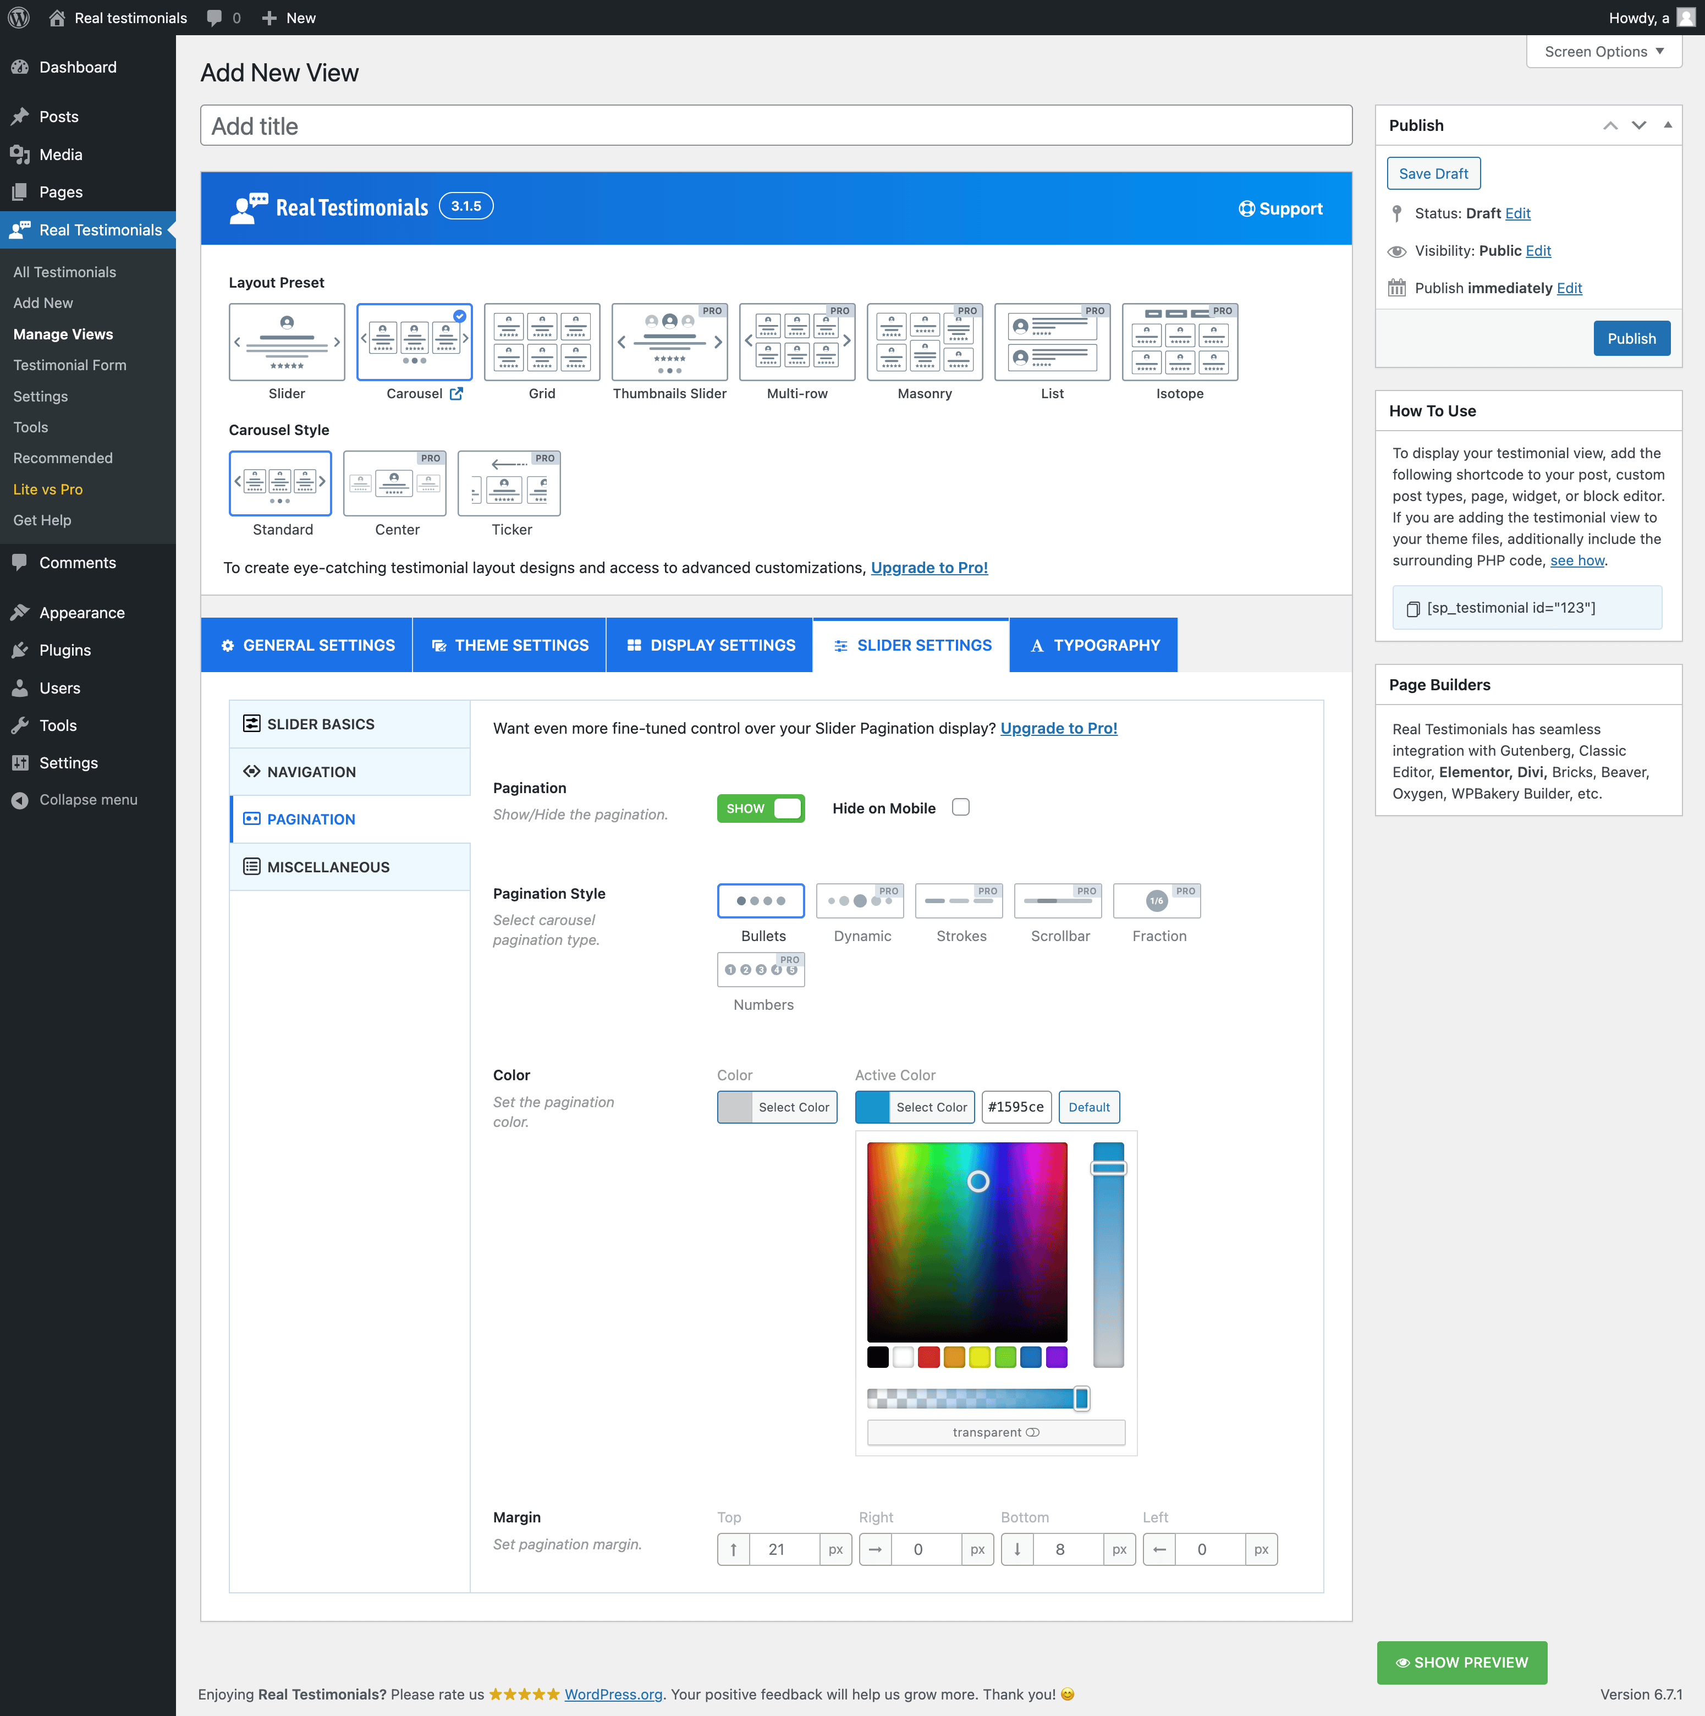
Task: Reset the active color with Default
Action: pos(1088,1107)
